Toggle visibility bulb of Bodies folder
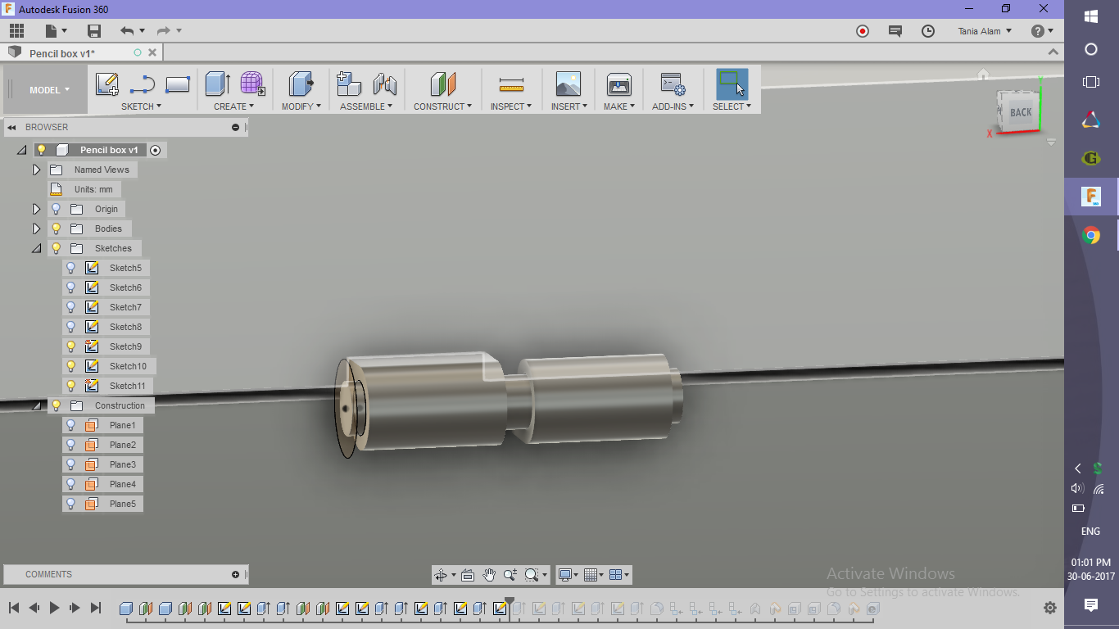1119x629 pixels. tap(57, 229)
